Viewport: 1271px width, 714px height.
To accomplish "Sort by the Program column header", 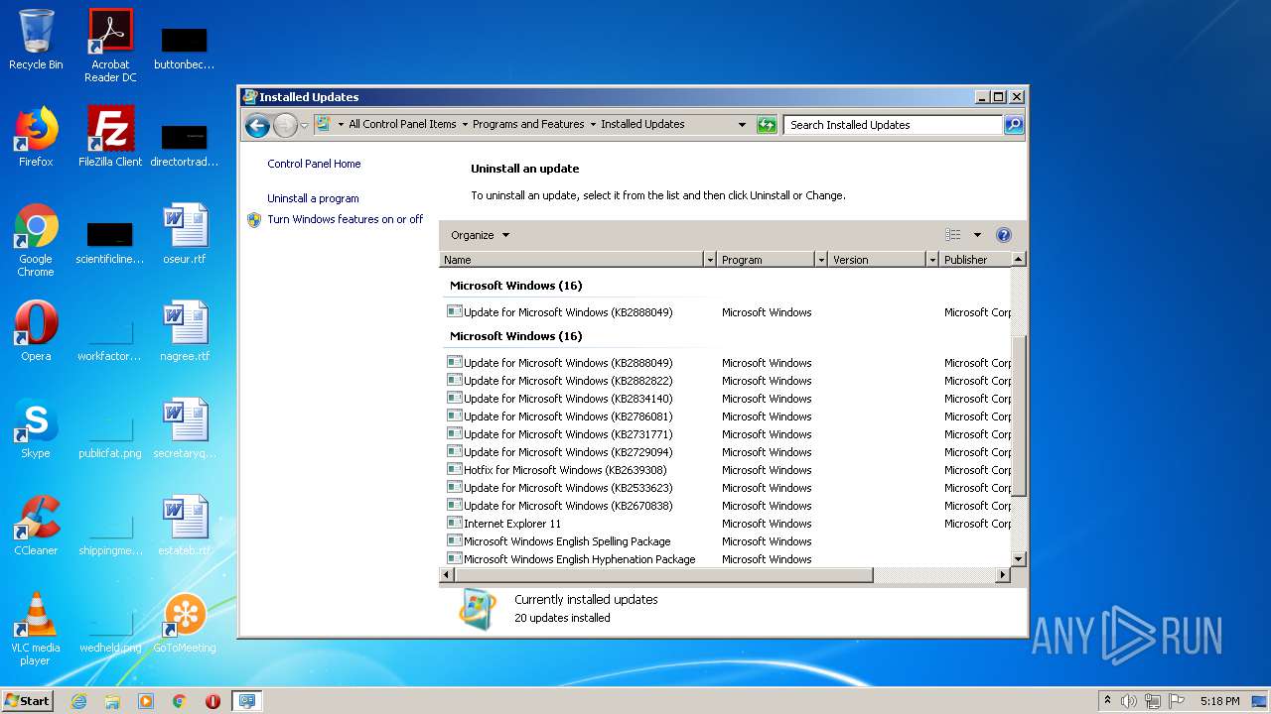I will (x=766, y=260).
